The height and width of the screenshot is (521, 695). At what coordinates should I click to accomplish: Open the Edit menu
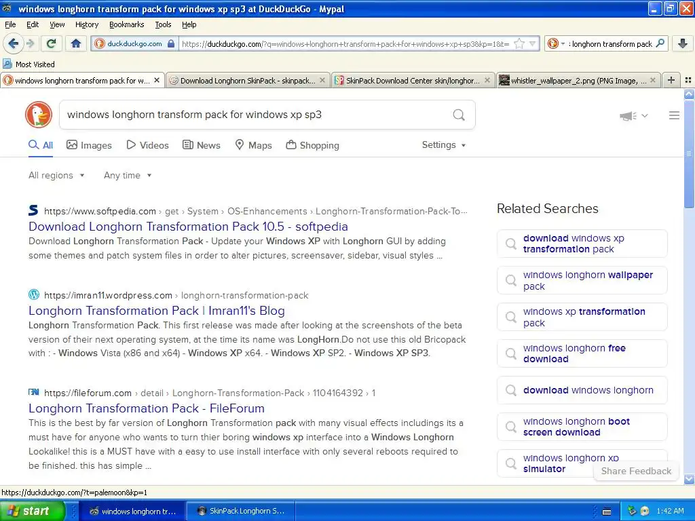33,24
